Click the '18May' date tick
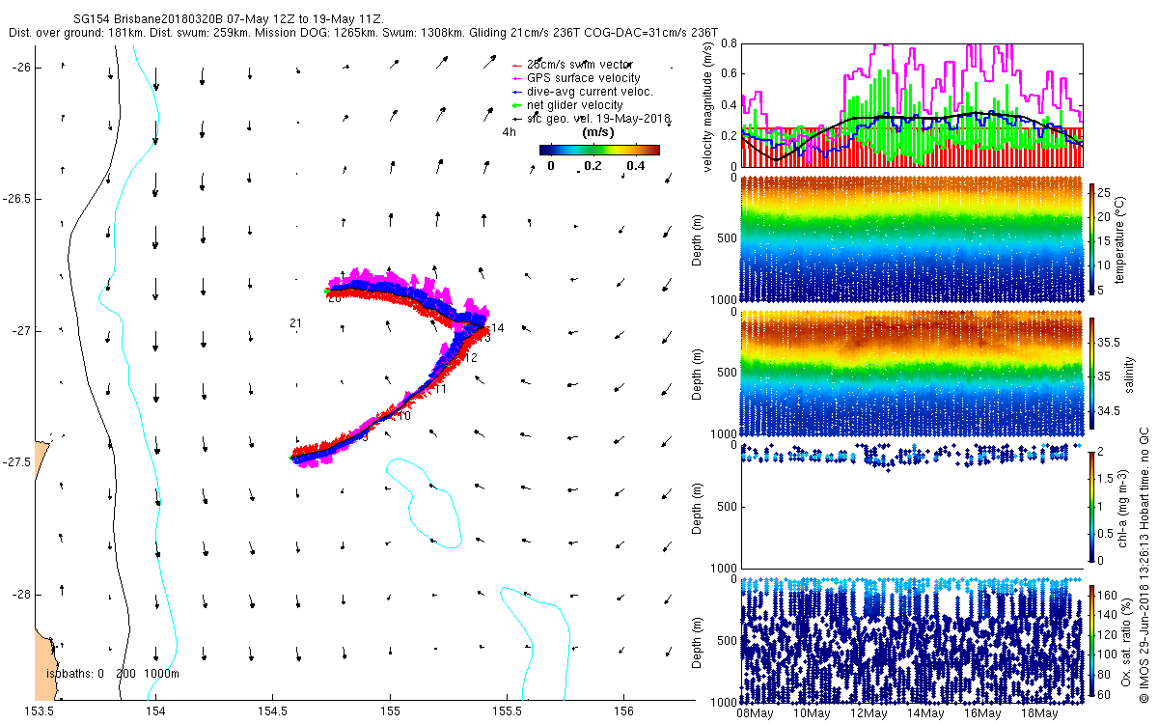The image size is (1158, 724). click(x=1039, y=714)
